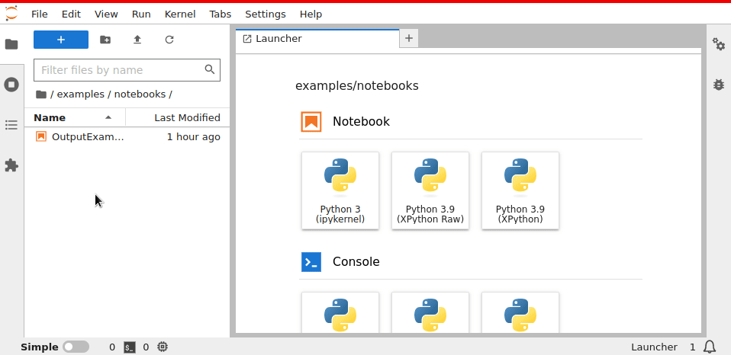This screenshot has width=731, height=355.
Task: Click the Jupyter logo icon
Action: coord(11,14)
